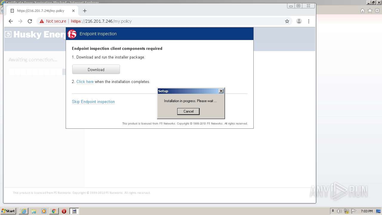This screenshot has width=382, height=215.
Task: Close the Setup dialog with X
Action: pyautogui.click(x=221, y=91)
